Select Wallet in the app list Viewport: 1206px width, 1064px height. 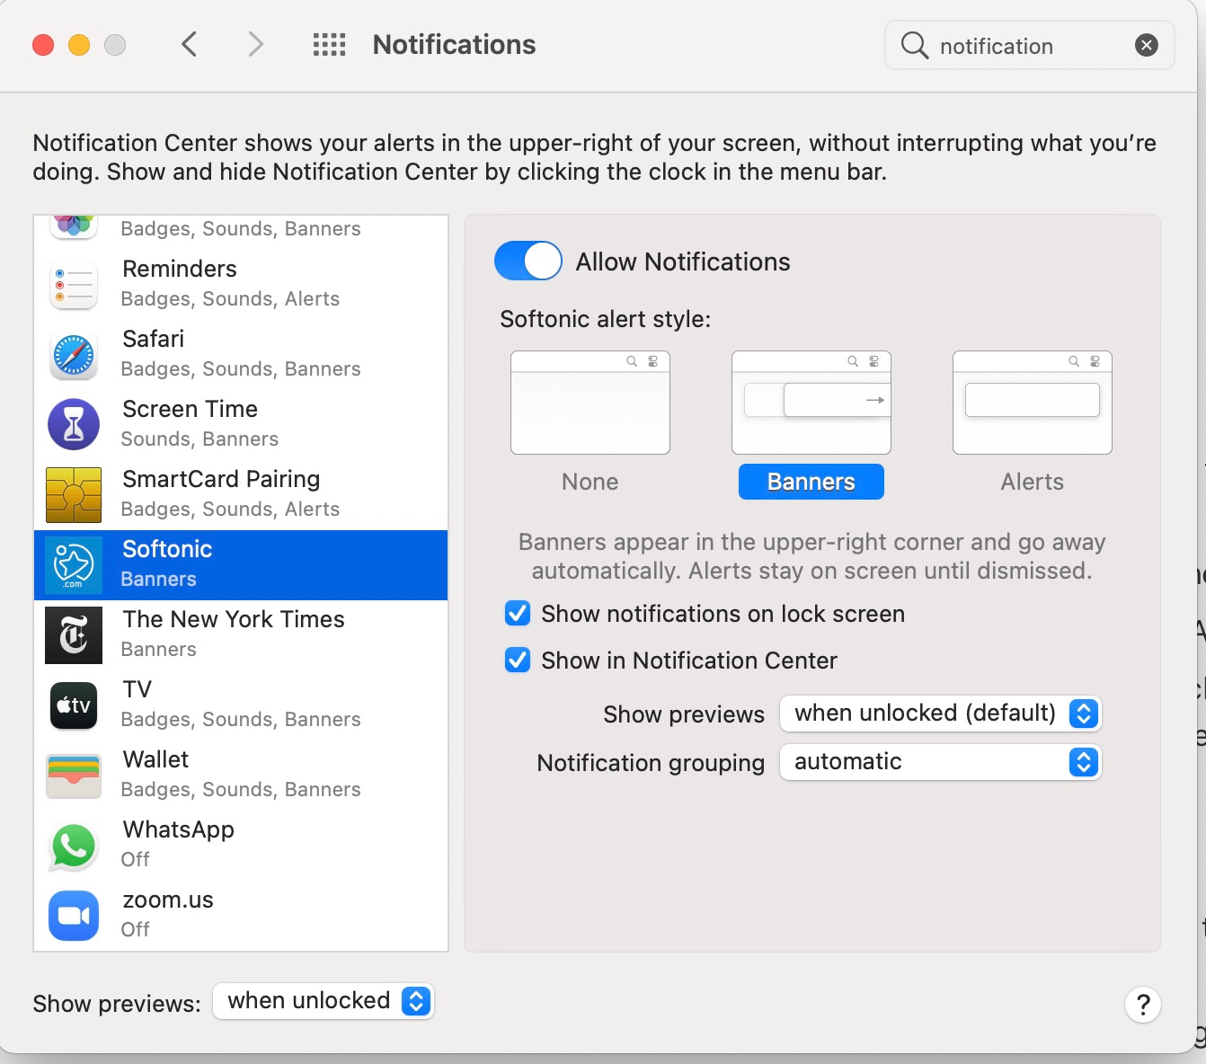[241, 775]
